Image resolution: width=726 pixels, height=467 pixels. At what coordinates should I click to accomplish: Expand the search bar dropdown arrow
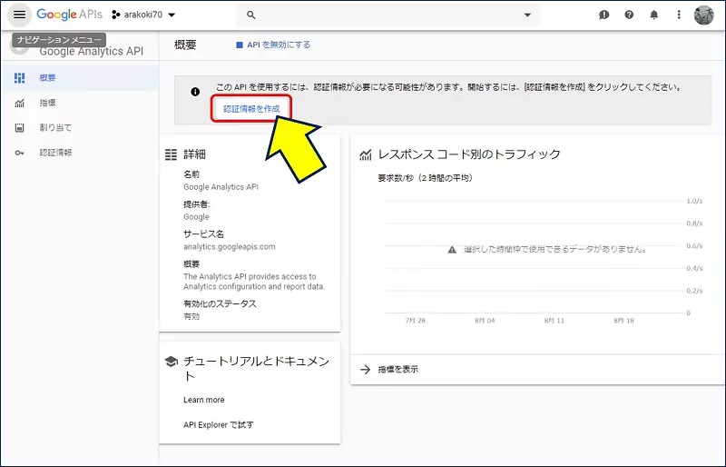(527, 15)
